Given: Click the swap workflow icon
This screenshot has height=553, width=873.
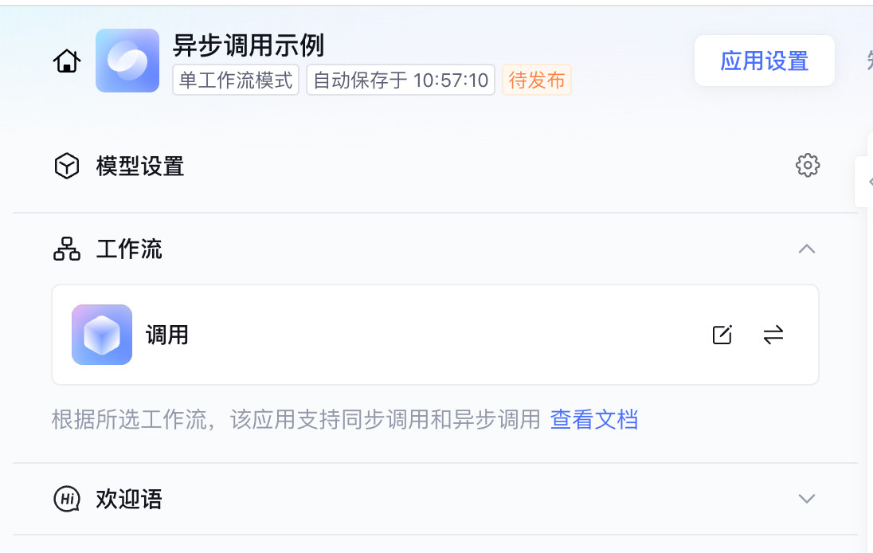Looking at the screenshot, I should pyautogui.click(x=773, y=335).
